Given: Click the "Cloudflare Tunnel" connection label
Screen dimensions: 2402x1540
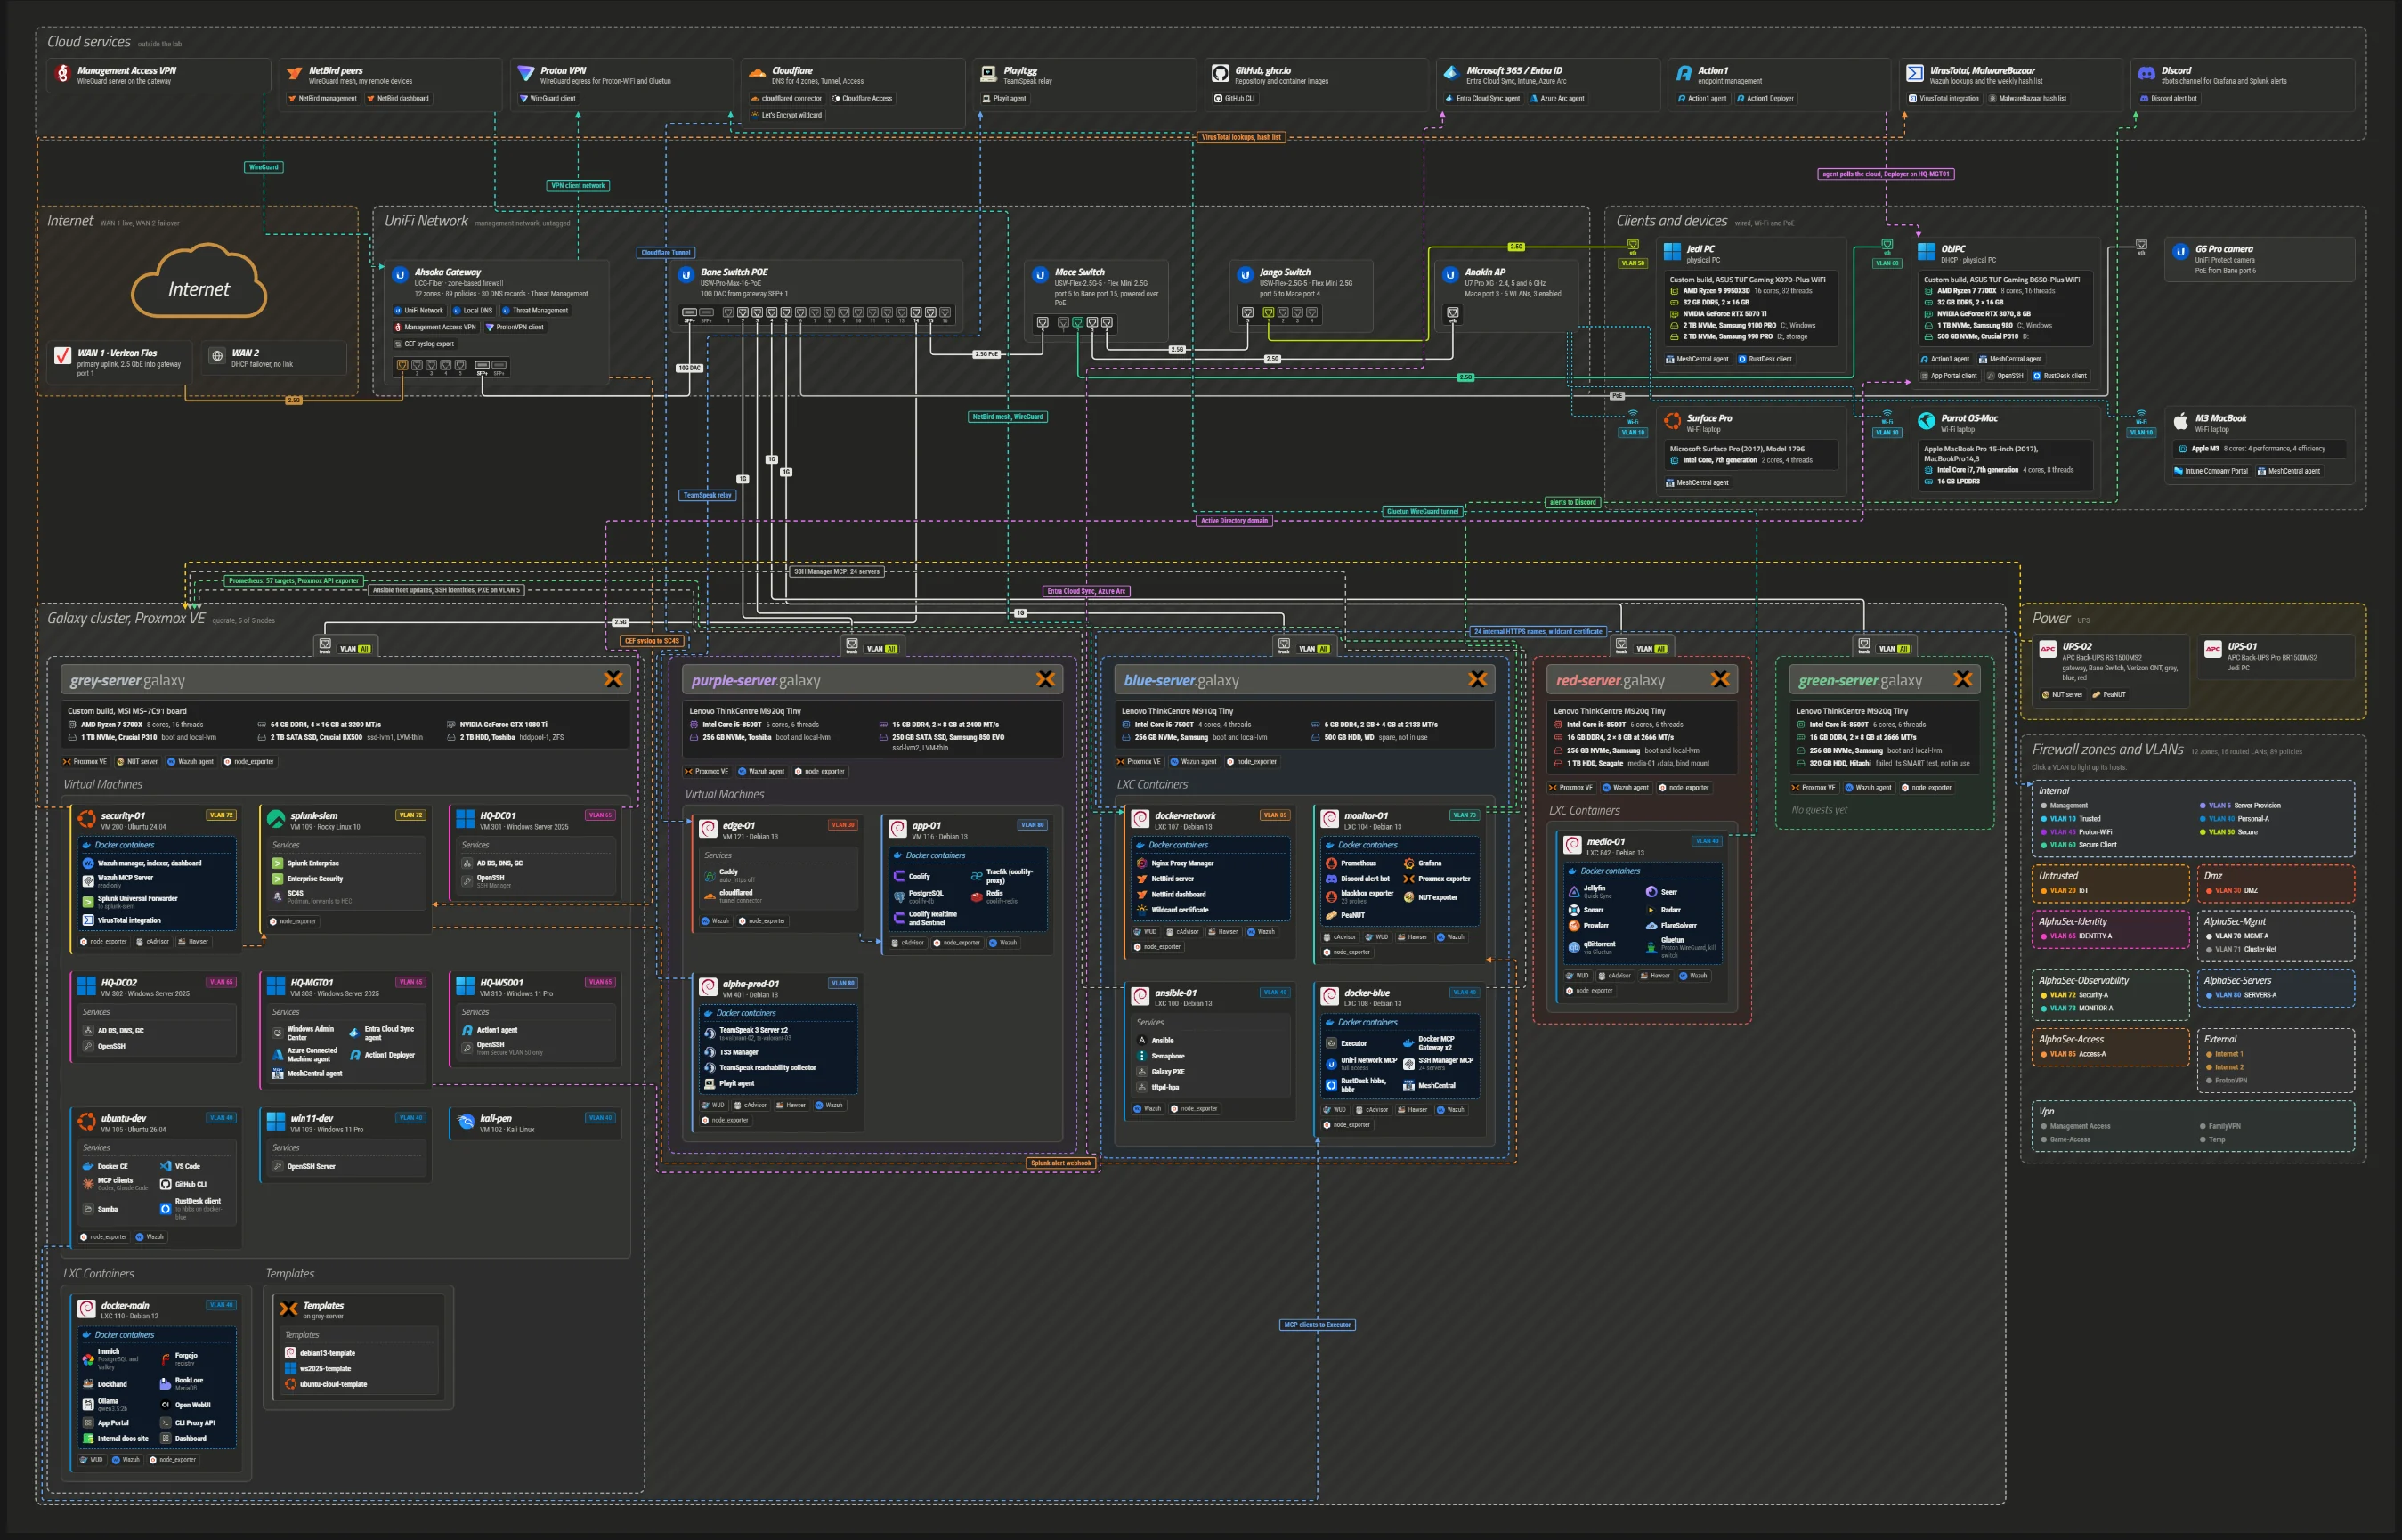Looking at the screenshot, I should [x=666, y=253].
